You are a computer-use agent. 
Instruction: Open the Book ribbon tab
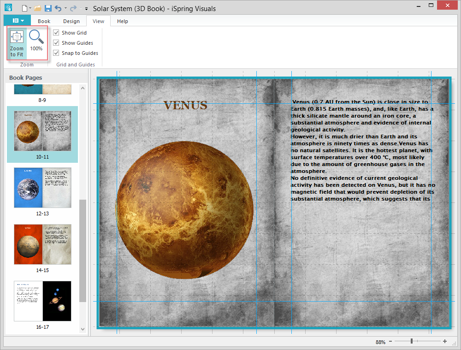click(44, 21)
